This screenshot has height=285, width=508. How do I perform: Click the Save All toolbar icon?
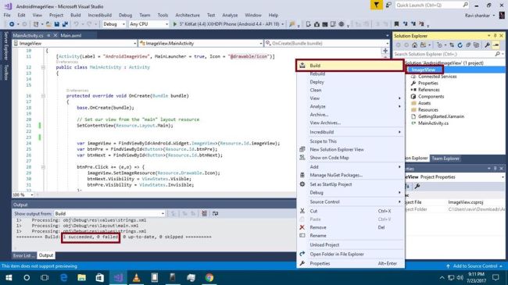pos(65,24)
